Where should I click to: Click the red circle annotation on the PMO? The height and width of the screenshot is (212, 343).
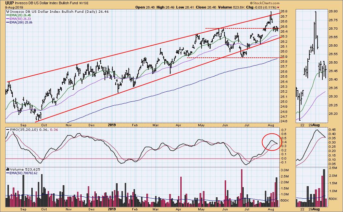point(271,142)
